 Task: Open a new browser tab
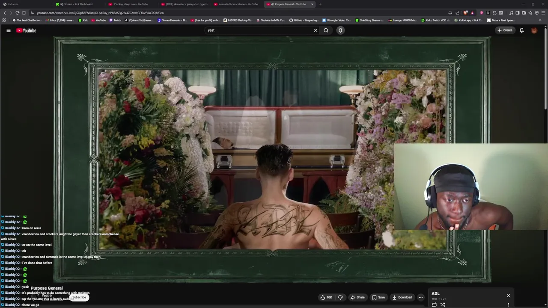pos(320,4)
